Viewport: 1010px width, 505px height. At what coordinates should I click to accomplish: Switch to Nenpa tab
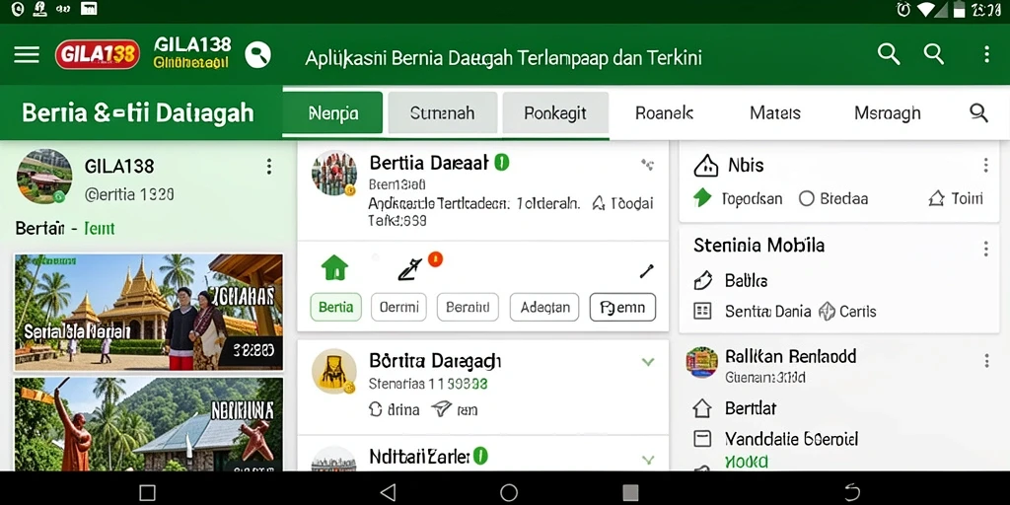coord(333,113)
